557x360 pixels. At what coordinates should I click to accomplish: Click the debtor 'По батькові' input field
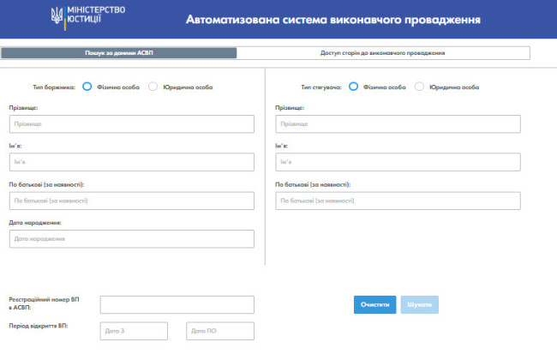(x=132, y=201)
